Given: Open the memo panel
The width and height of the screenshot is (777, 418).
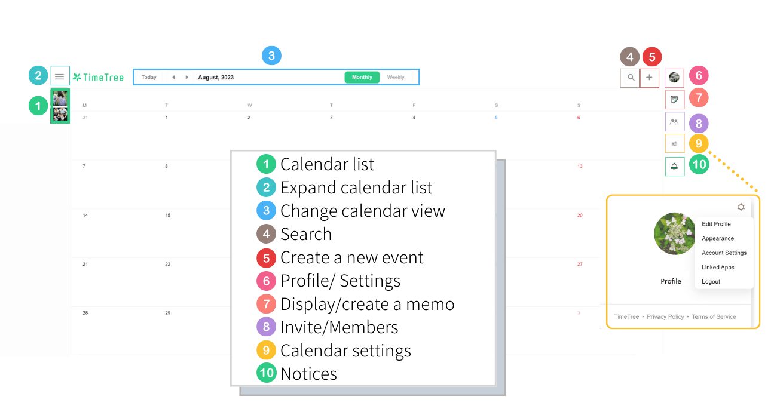Looking at the screenshot, I should click(674, 99).
